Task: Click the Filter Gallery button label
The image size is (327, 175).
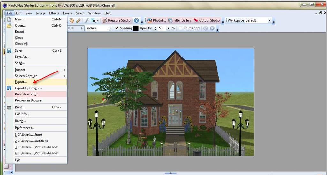Action: (x=182, y=20)
